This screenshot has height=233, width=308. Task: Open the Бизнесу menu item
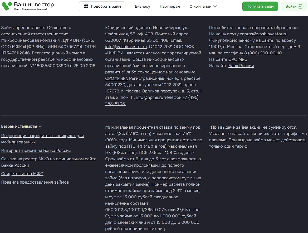[142, 6]
